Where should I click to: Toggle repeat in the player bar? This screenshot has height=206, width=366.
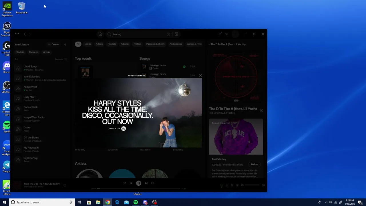[x=153, y=183]
